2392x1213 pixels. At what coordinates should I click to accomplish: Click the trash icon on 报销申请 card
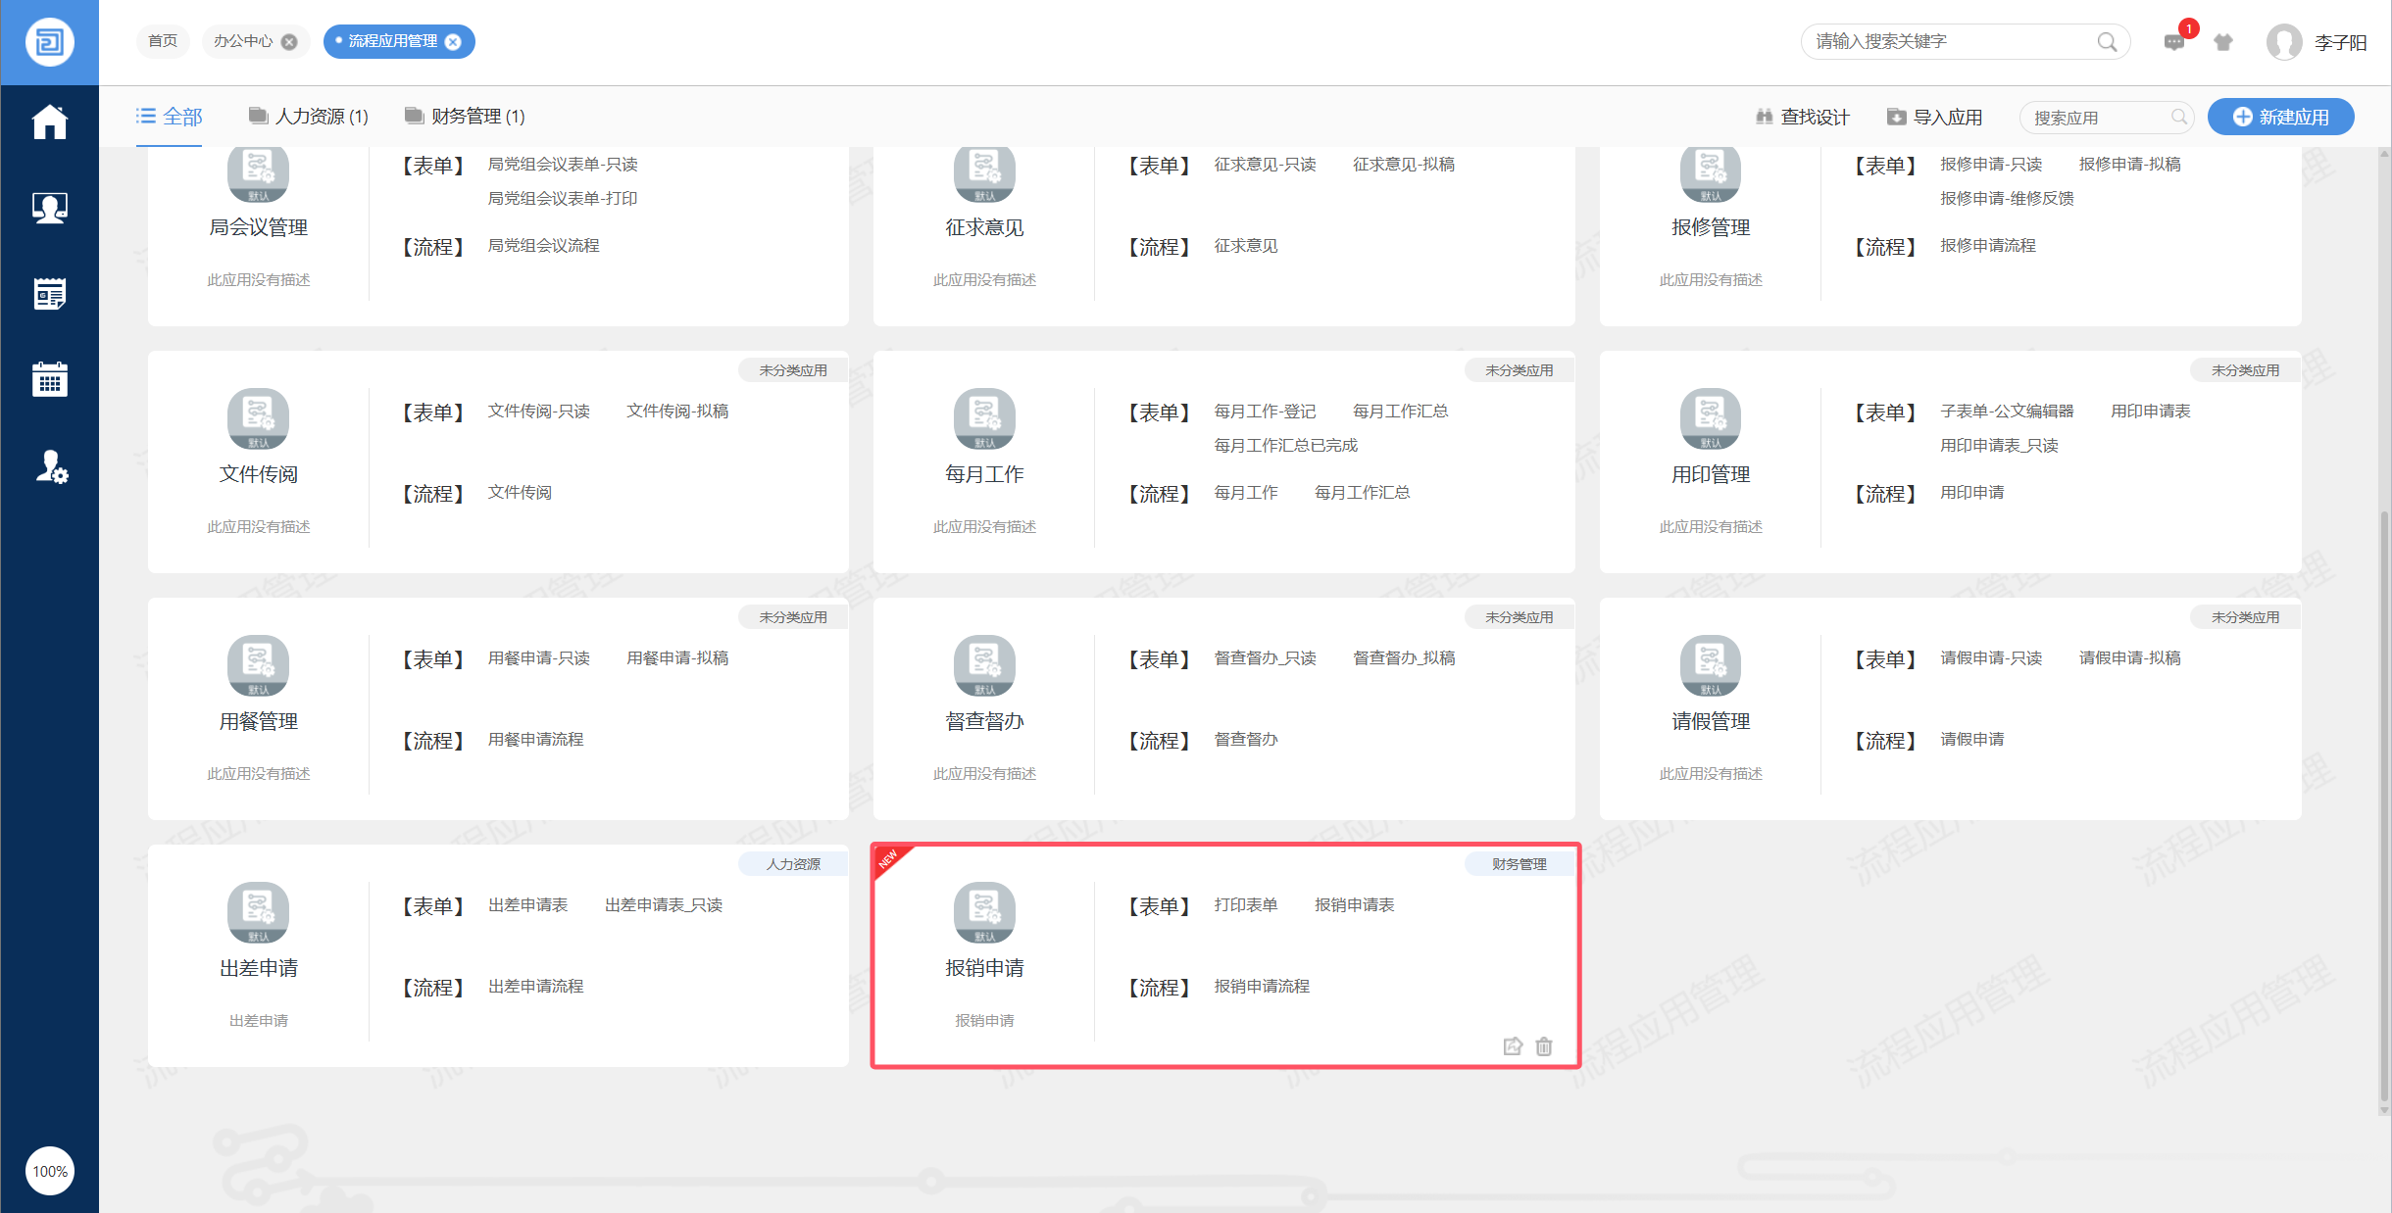[1544, 1046]
